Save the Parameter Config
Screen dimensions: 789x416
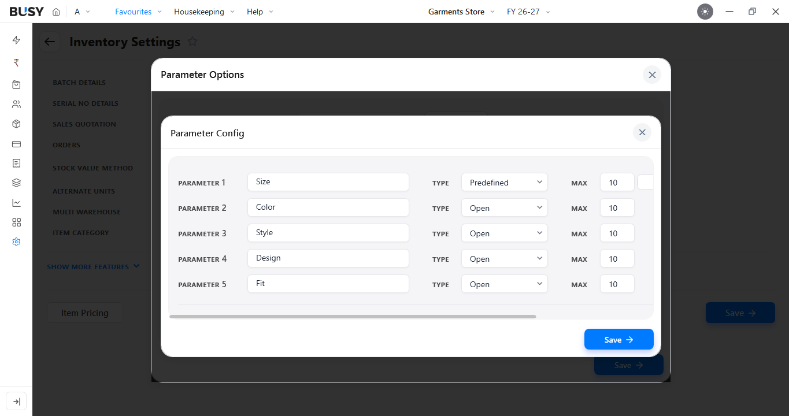pyautogui.click(x=618, y=339)
